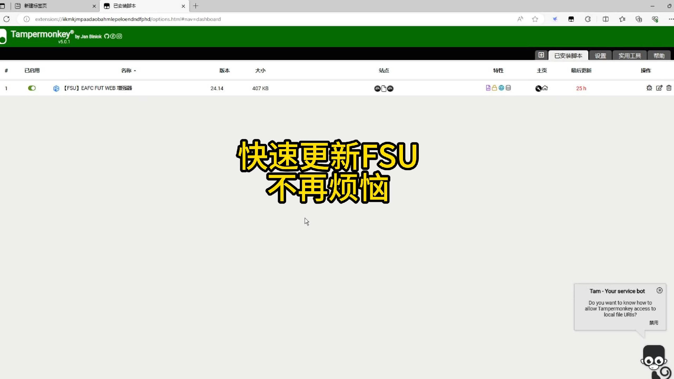Click the gray database storage feature icon
Viewport: 674px width, 379px height.
(x=508, y=88)
